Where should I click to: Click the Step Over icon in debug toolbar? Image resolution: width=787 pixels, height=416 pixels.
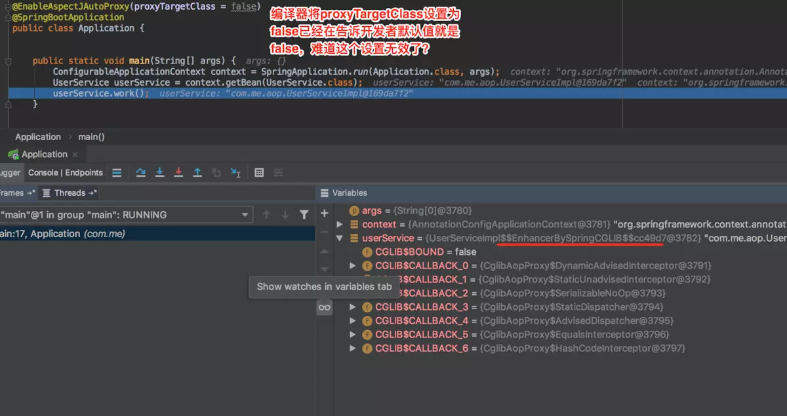[x=141, y=172]
